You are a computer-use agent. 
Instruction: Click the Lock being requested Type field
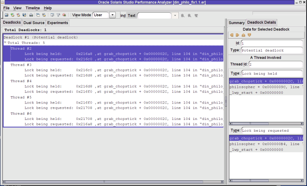point(272,131)
